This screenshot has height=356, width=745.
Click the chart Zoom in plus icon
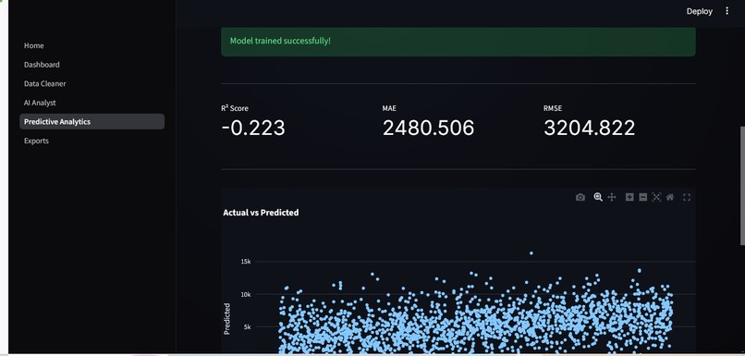tap(629, 197)
